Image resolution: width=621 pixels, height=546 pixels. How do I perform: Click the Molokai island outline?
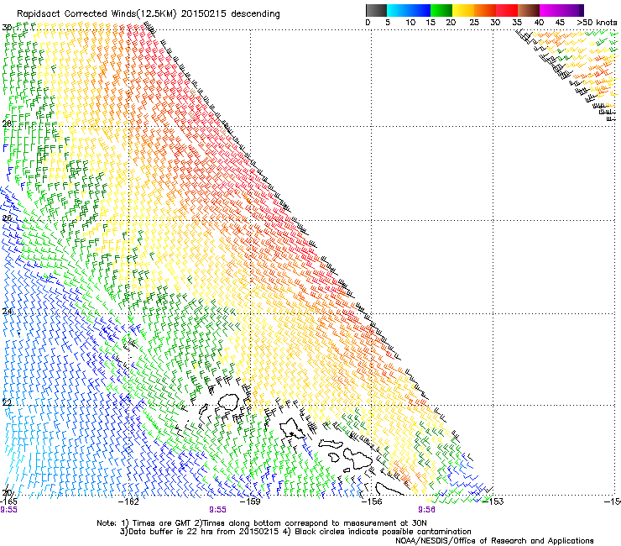(x=331, y=444)
